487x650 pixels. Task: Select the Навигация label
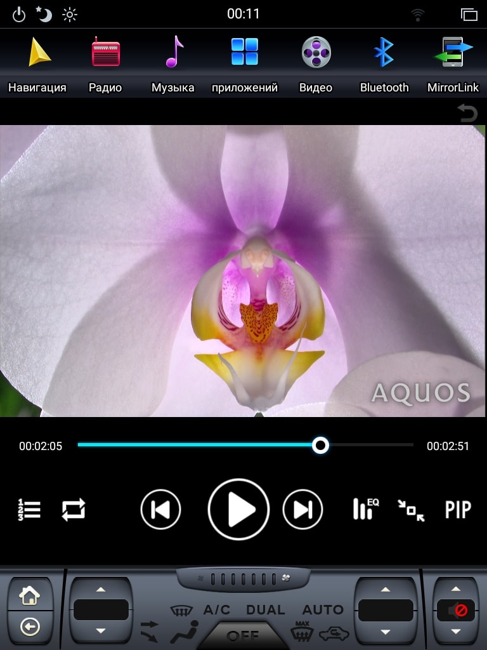click(x=37, y=88)
